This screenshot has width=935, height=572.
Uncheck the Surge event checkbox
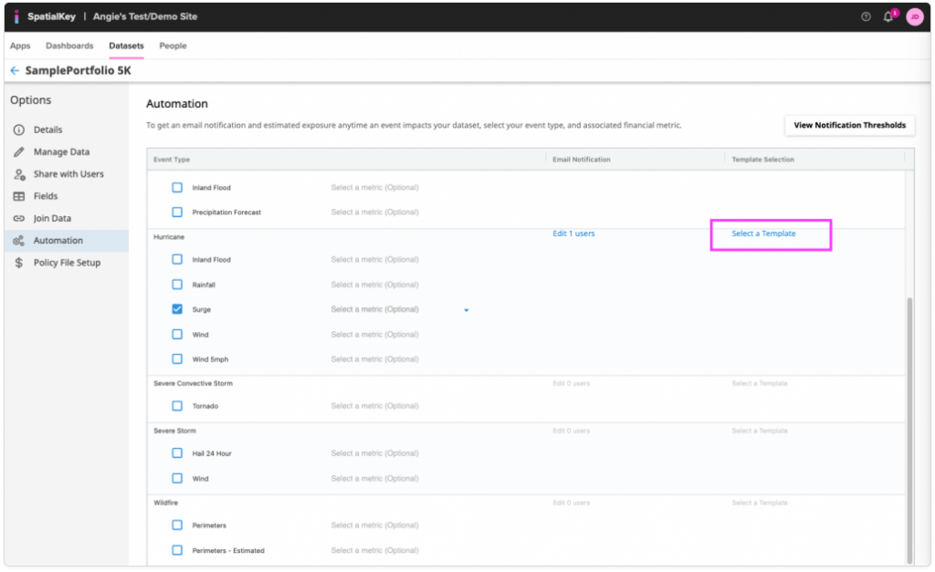[177, 308]
